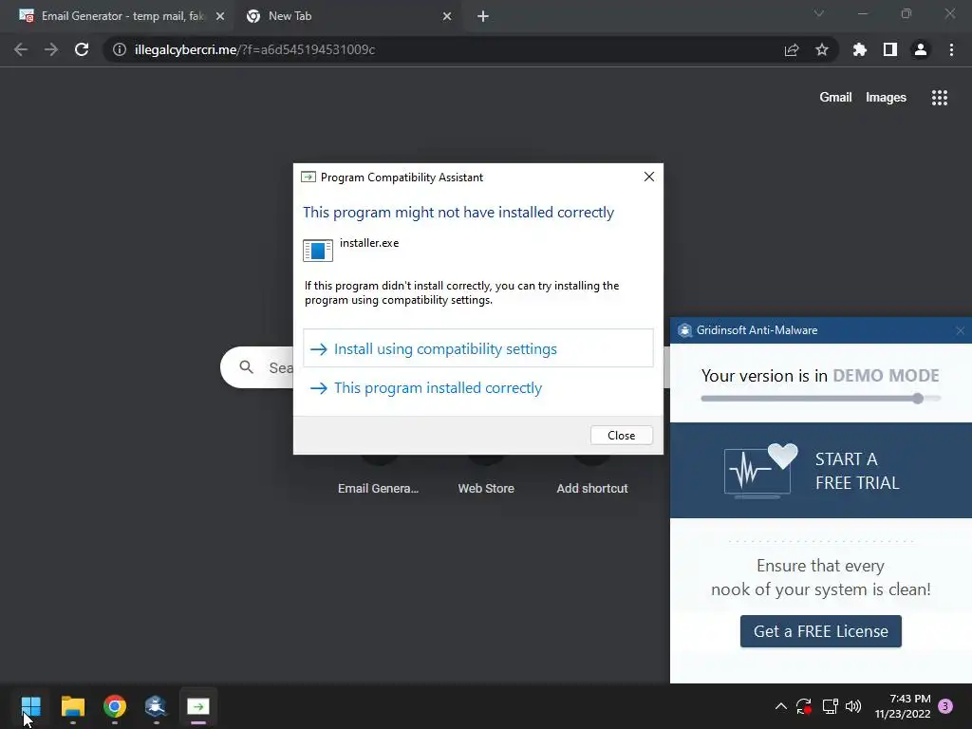Open the Windows Start menu
972x729 pixels.
click(x=31, y=706)
